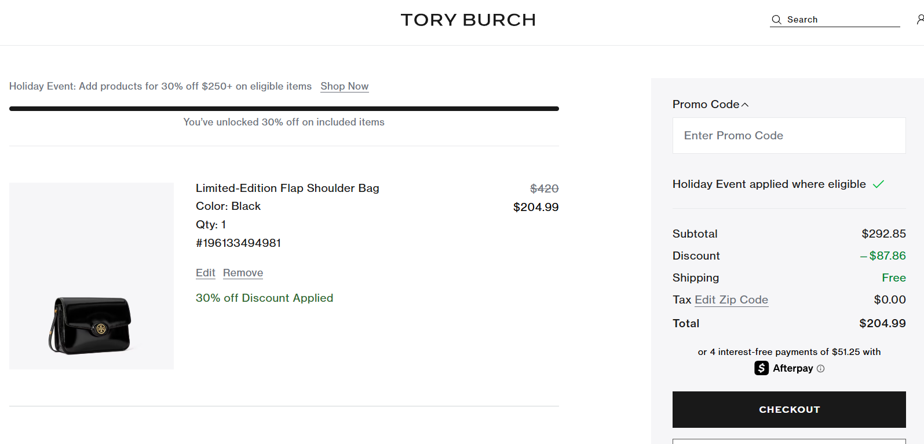
Task: Proceed with the Checkout button
Action: click(x=789, y=409)
